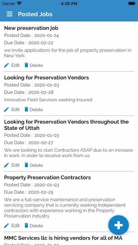Screen dimensions: 138x245
Task: Click pencil icon under Innovative Field Services job
Action: pos(6,109)
